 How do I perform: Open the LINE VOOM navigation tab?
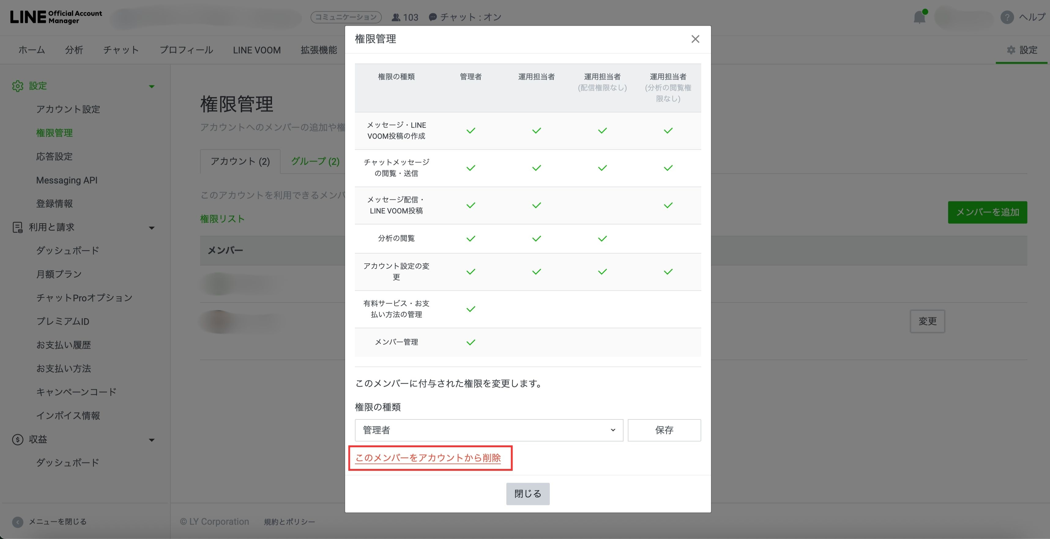(257, 50)
